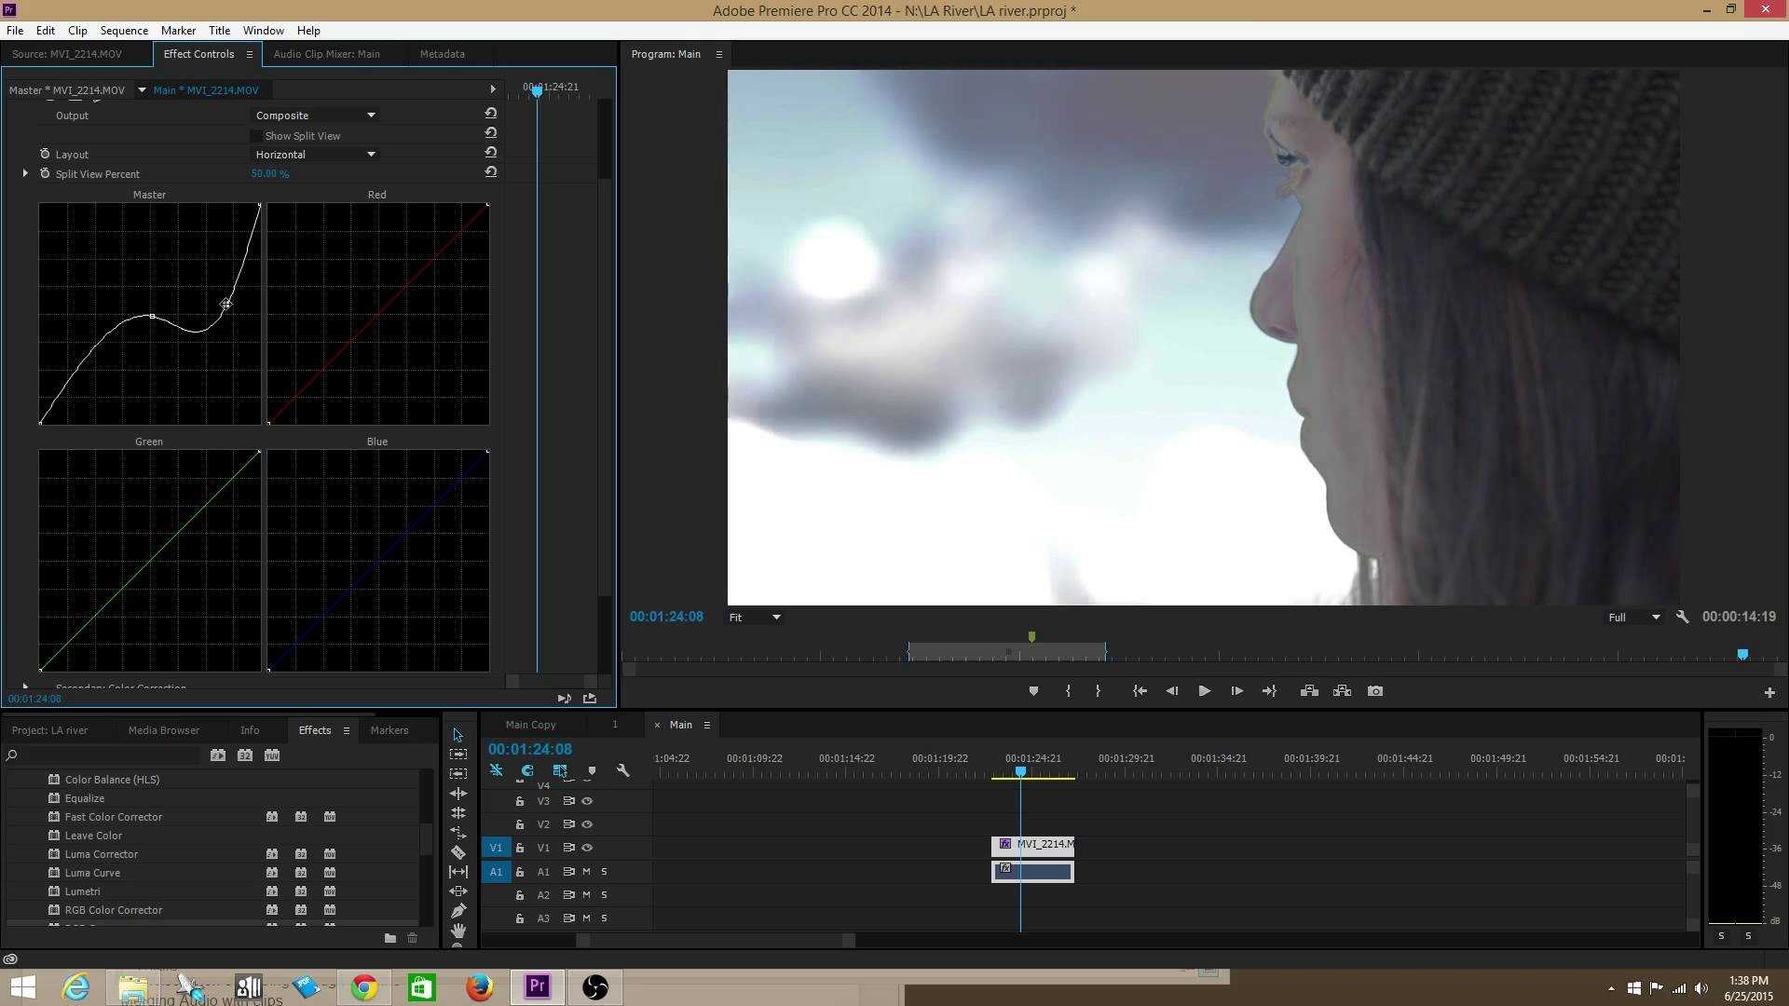Viewport: 1789px width, 1006px height.
Task: Click the Sequence menu in menu bar
Action: tap(123, 30)
